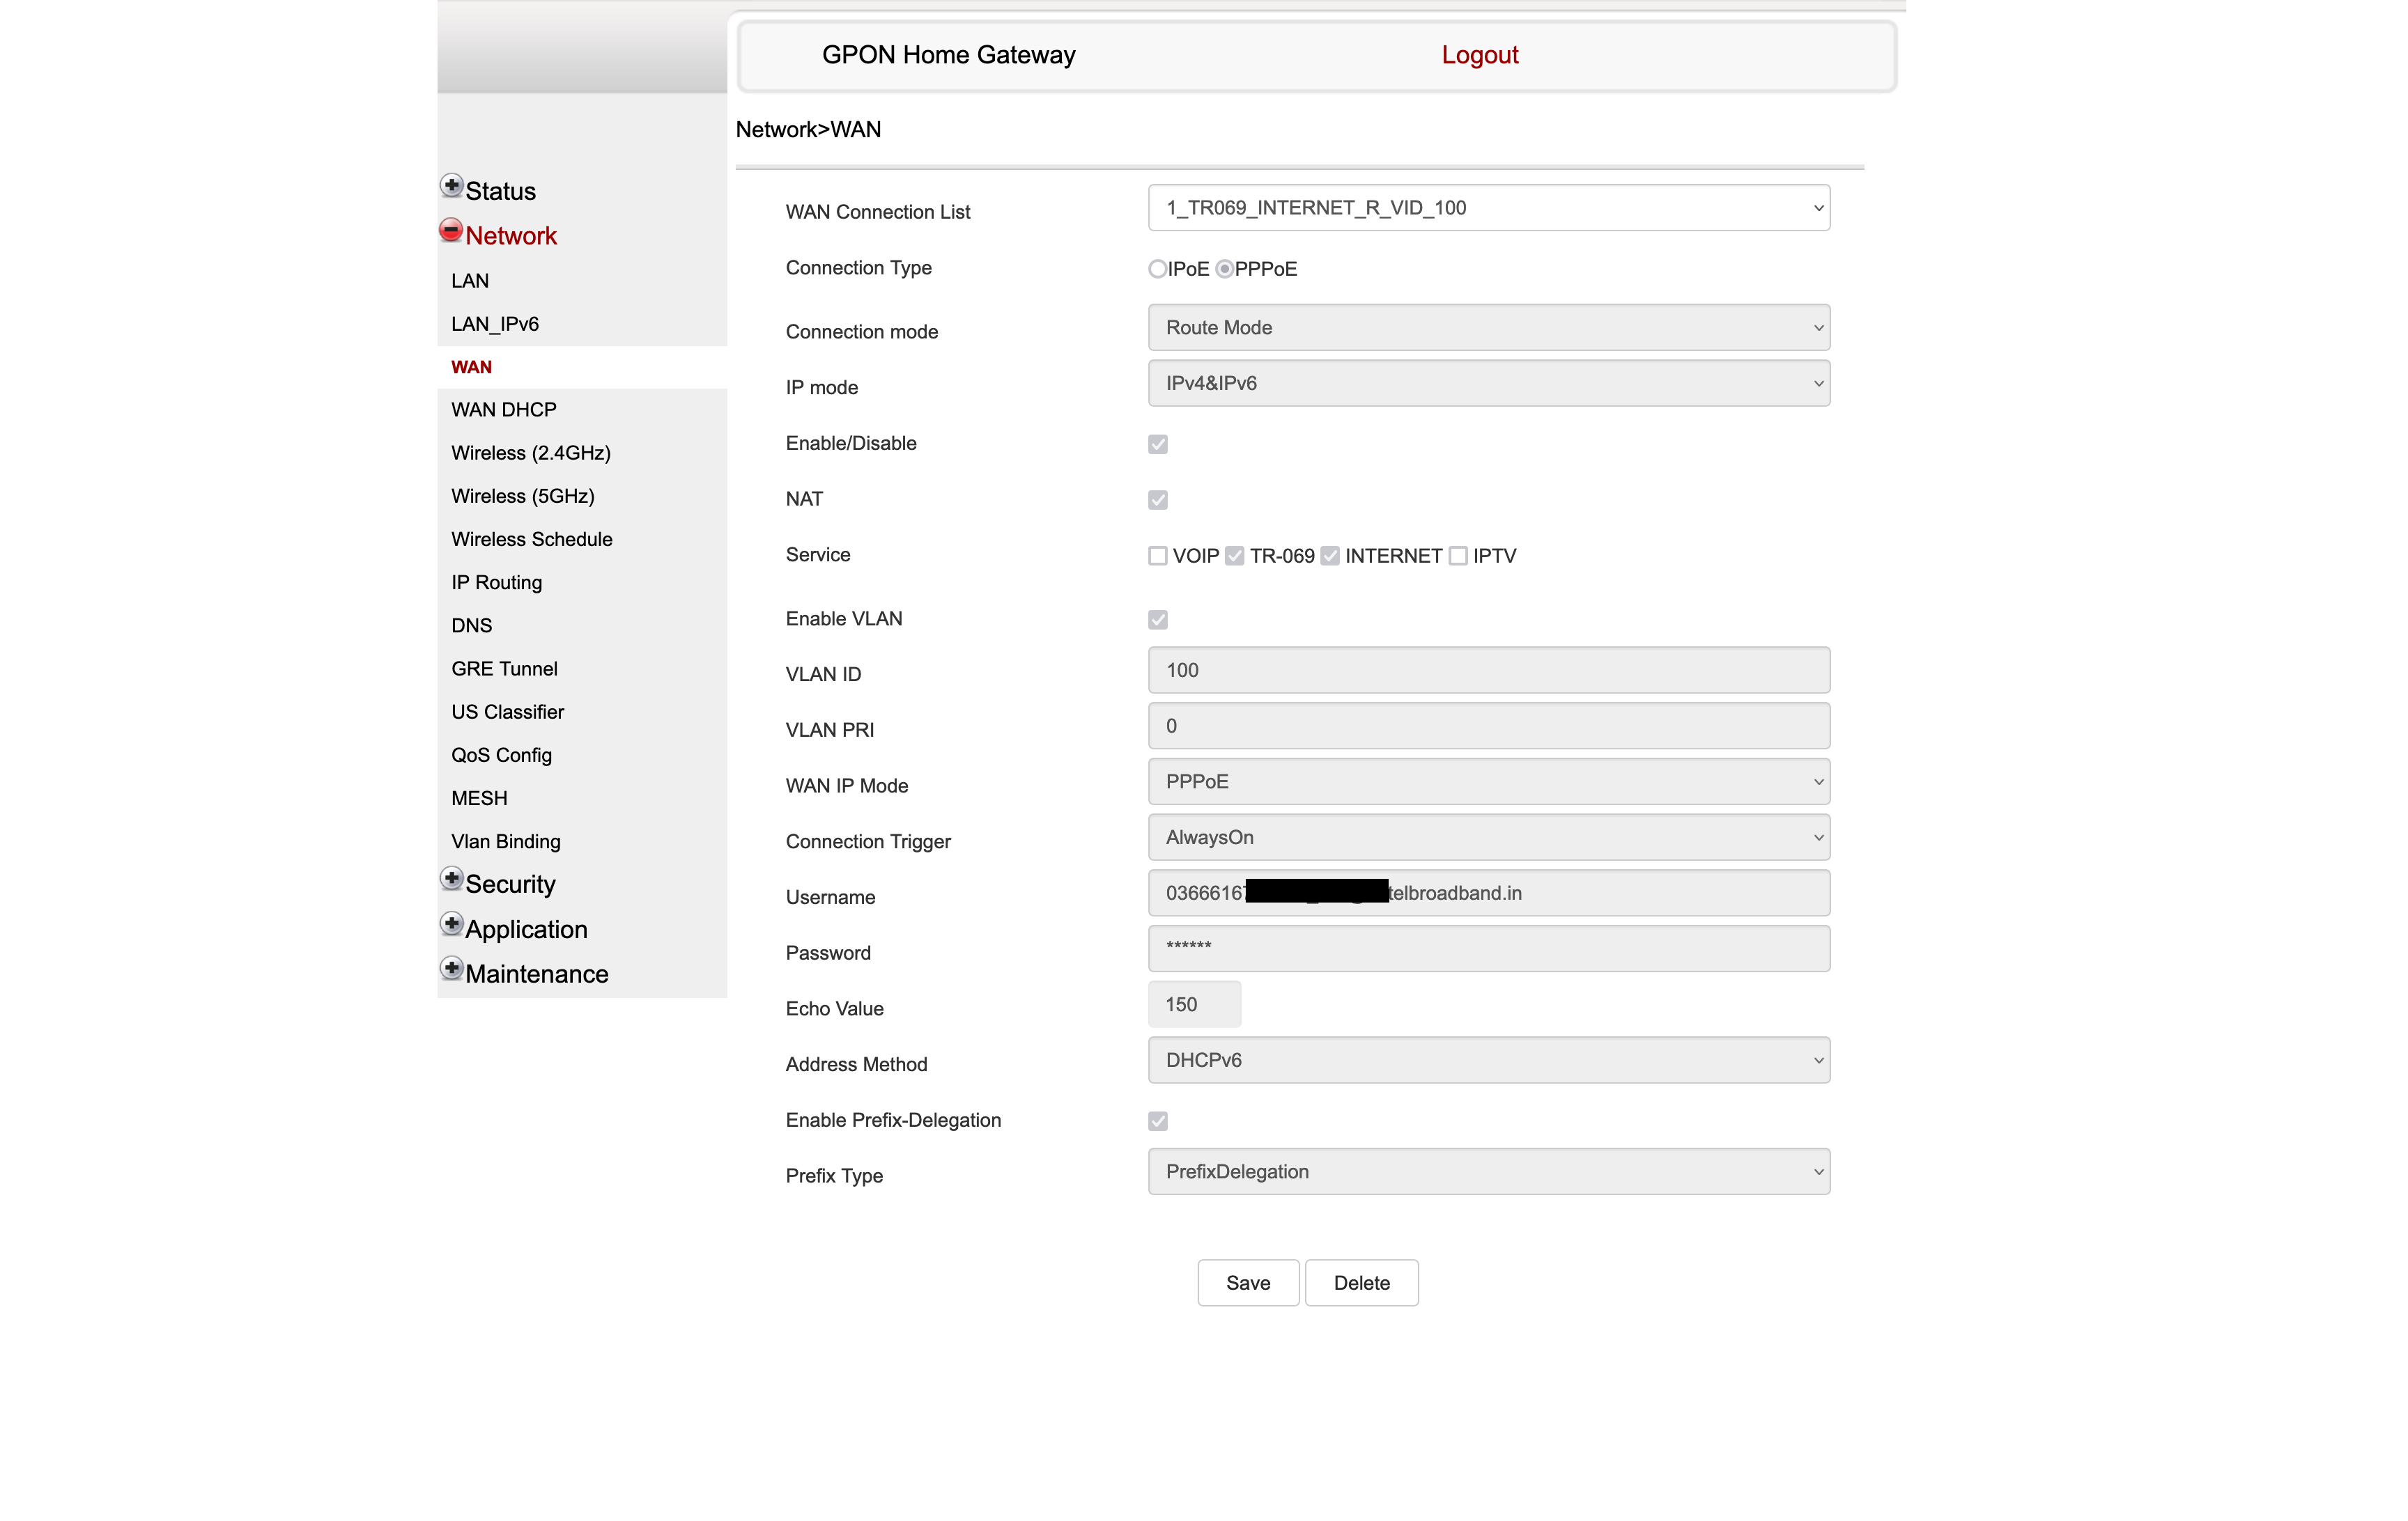The width and height of the screenshot is (2408, 1521).
Task: Open the IP mode dropdown
Action: click(1488, 384)
